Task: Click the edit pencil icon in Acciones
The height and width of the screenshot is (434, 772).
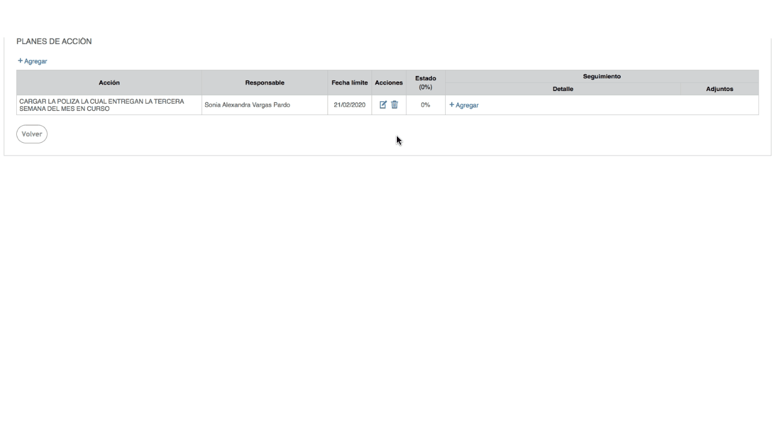Action: [383, 105]
